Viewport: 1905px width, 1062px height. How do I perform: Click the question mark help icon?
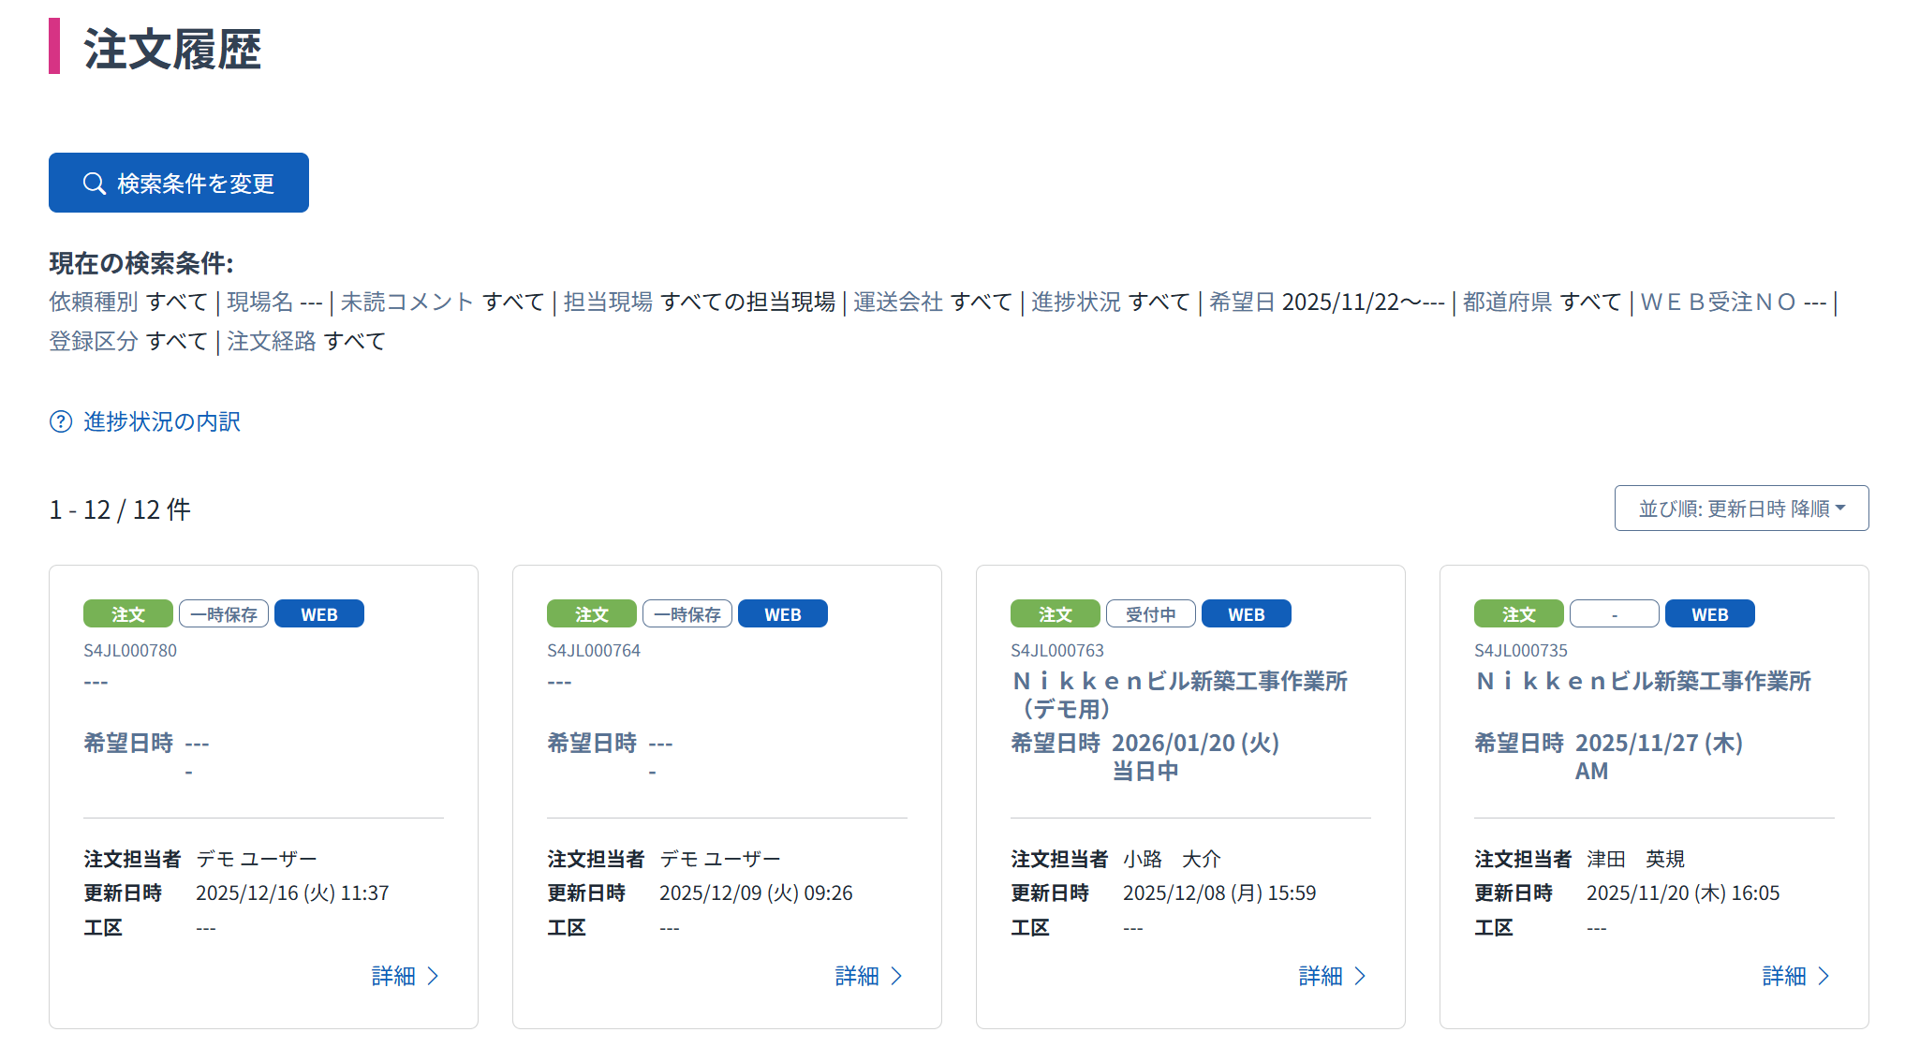pyautogui.click(x=61, y=421)
